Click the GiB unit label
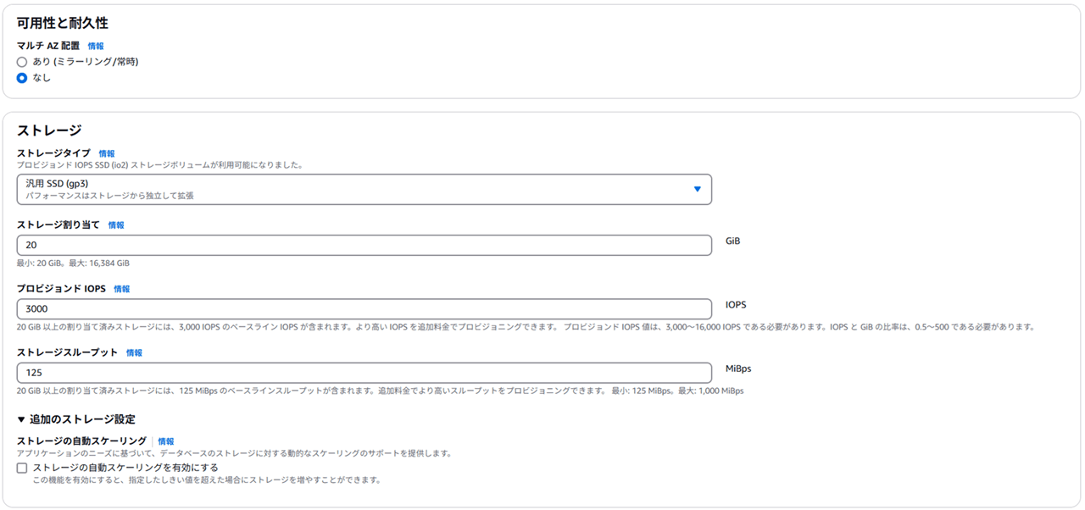The image size is (1085, 510). click(x=733, y=241)
